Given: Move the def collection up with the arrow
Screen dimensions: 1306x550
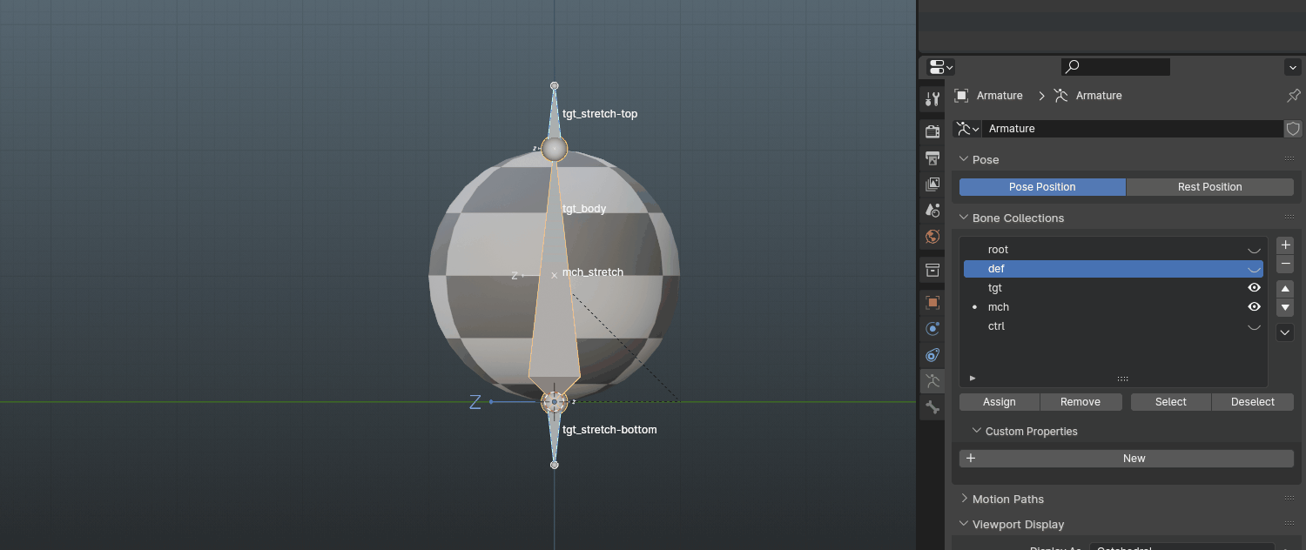Looking at the screenshot, I should pyautogui.click(x=1284, y=288).
